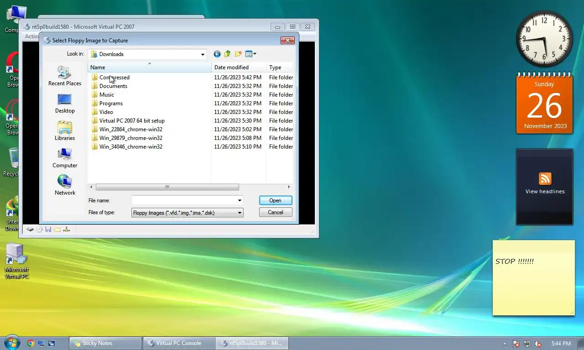Select the Win_34046_chrome-win32 folder
The height and width of the screenshot is (350, 584).
click(127, 147)
